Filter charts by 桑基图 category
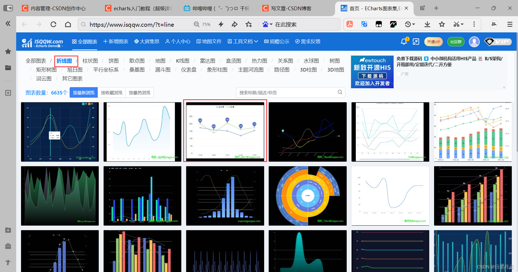The image size is (518, 272). tap(137, 70)
